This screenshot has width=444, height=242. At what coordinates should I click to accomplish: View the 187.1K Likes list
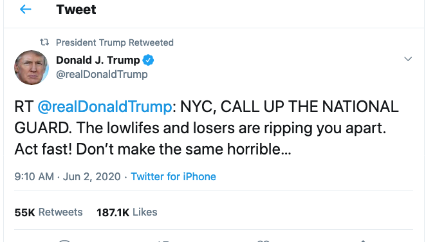[127, 212]
